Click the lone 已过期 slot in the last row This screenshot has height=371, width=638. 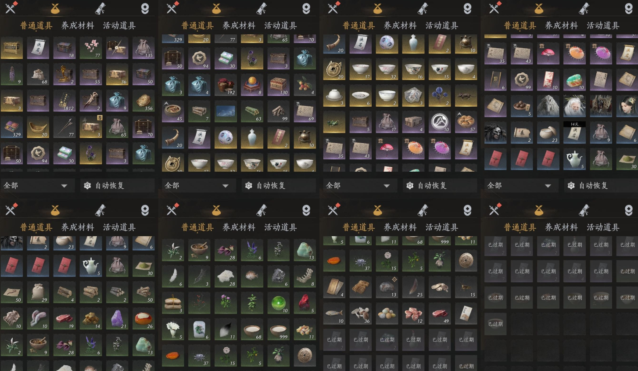pos(495,324)
